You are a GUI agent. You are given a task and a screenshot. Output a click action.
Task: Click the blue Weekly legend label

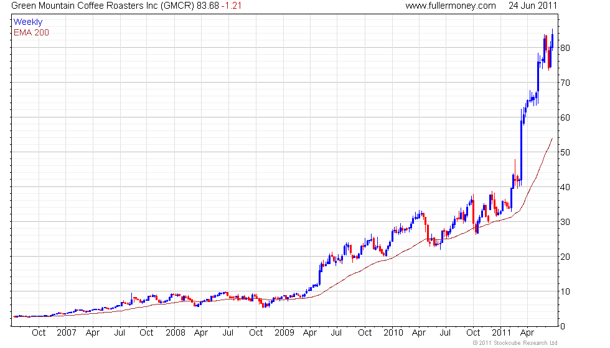point(27,22)
